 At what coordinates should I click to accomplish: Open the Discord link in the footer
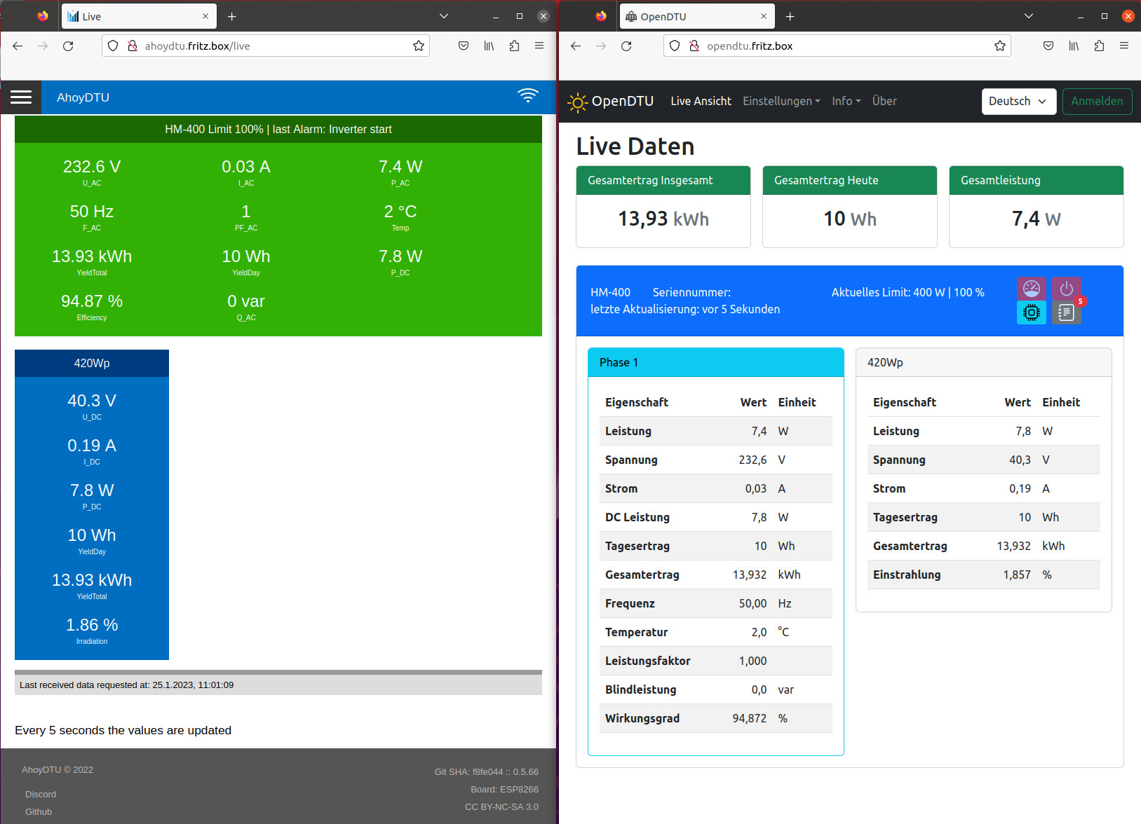[41, 794]
